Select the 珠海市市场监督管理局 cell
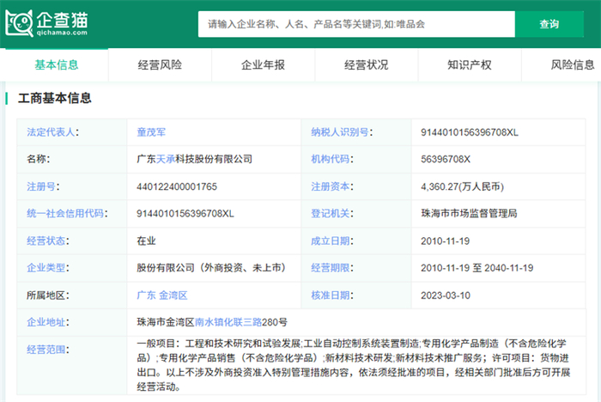This screenshot has width=601, height=402. coord(469,213)
